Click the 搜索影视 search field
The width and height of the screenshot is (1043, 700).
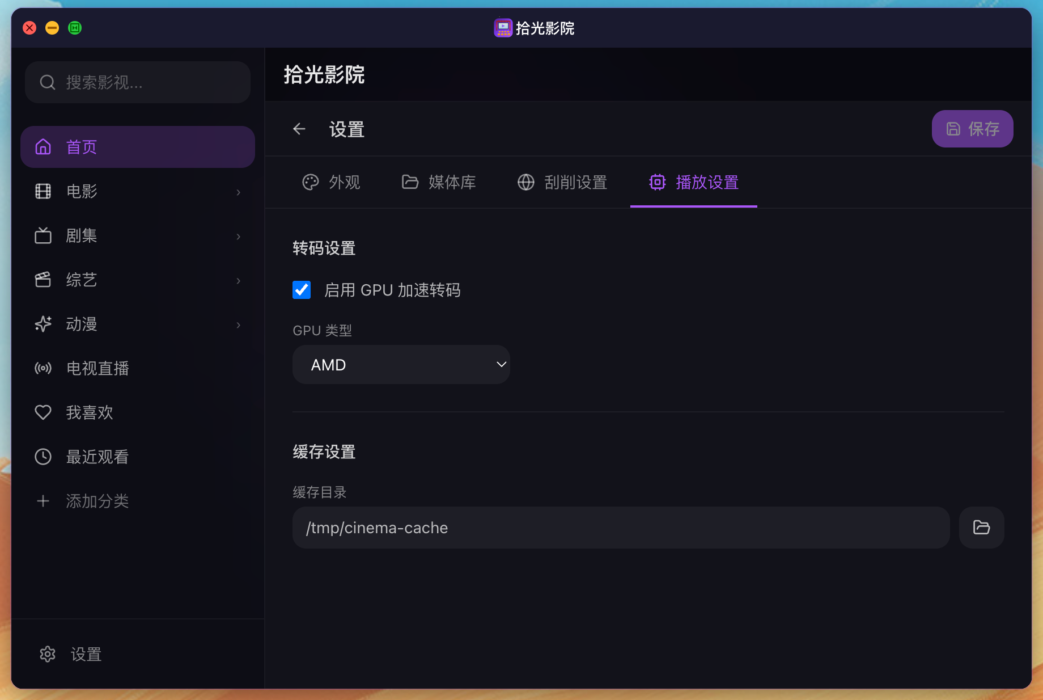138,83
